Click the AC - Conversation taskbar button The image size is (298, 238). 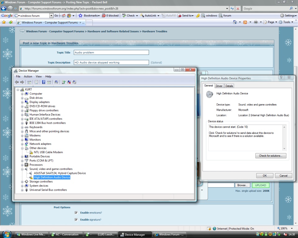point(65,234)
